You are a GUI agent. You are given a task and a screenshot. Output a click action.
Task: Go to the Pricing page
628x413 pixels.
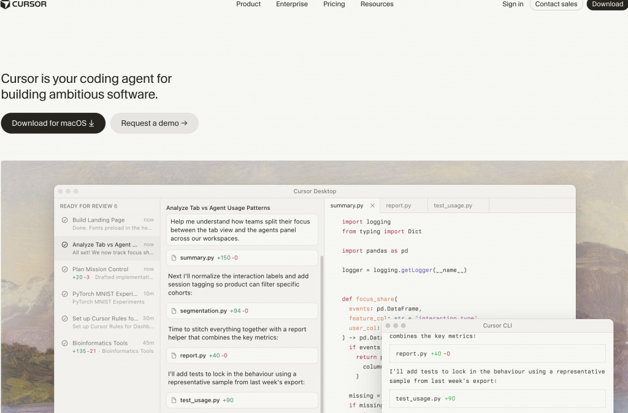(x=334, y=4)
